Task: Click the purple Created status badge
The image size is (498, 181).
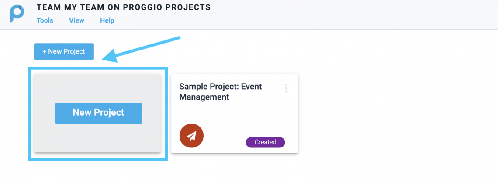Action: pyautogui.click(x=265, y=142)
